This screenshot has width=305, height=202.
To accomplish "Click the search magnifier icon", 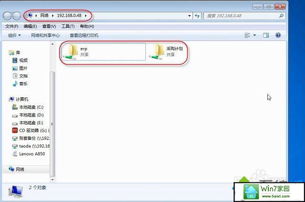I will (281, 16).
